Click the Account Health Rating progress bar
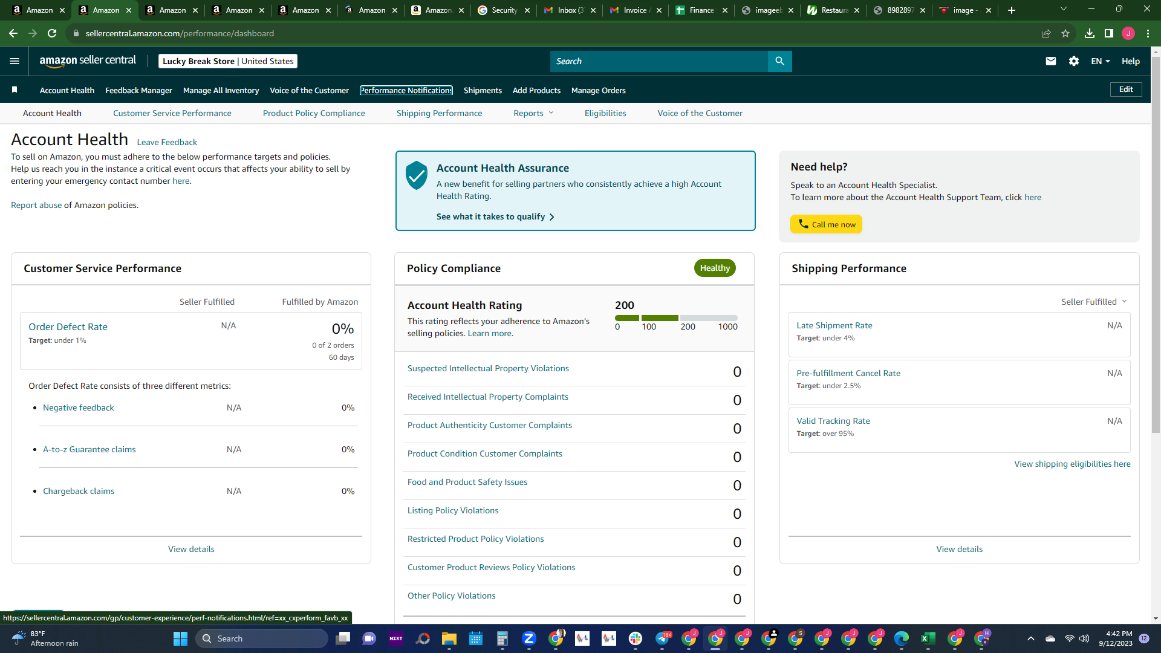The height and width of the screenshot is (653, 1161). coord(676,318)
